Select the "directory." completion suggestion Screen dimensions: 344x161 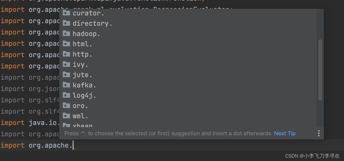[x=92, y=23]
